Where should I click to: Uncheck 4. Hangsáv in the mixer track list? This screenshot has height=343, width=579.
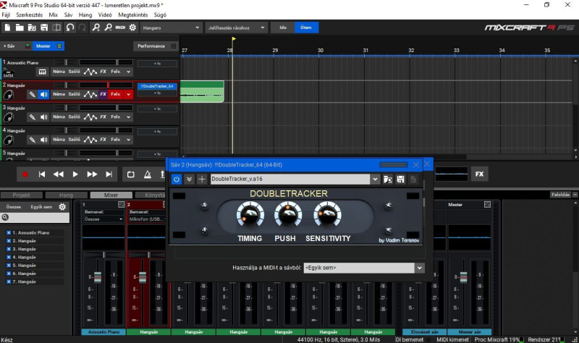point(9,257)
